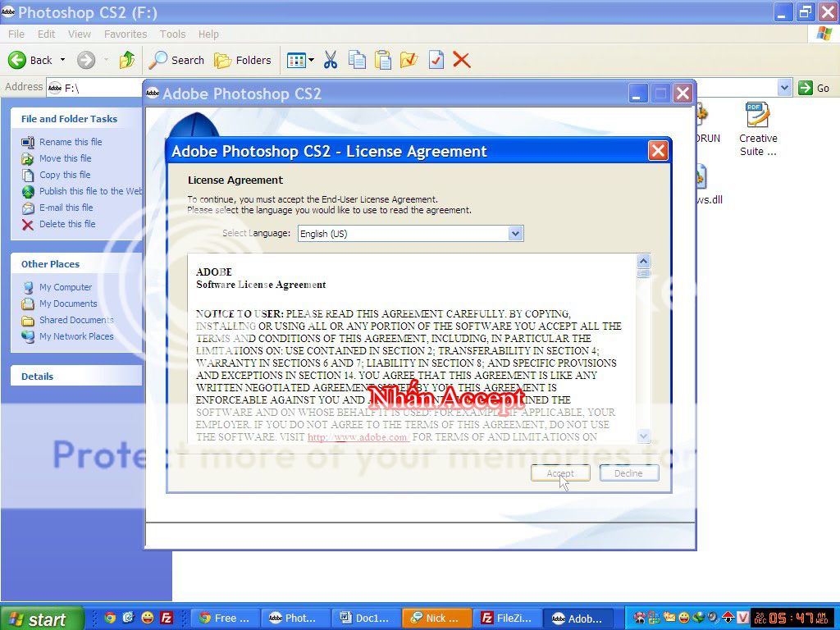
Task: Close the License Agreement dialog
Action: tap(658, 151)
